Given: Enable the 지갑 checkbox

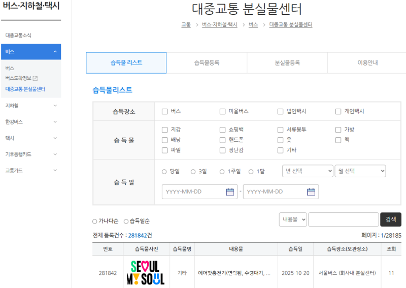Looking at the screenshot, I should 164,130.
